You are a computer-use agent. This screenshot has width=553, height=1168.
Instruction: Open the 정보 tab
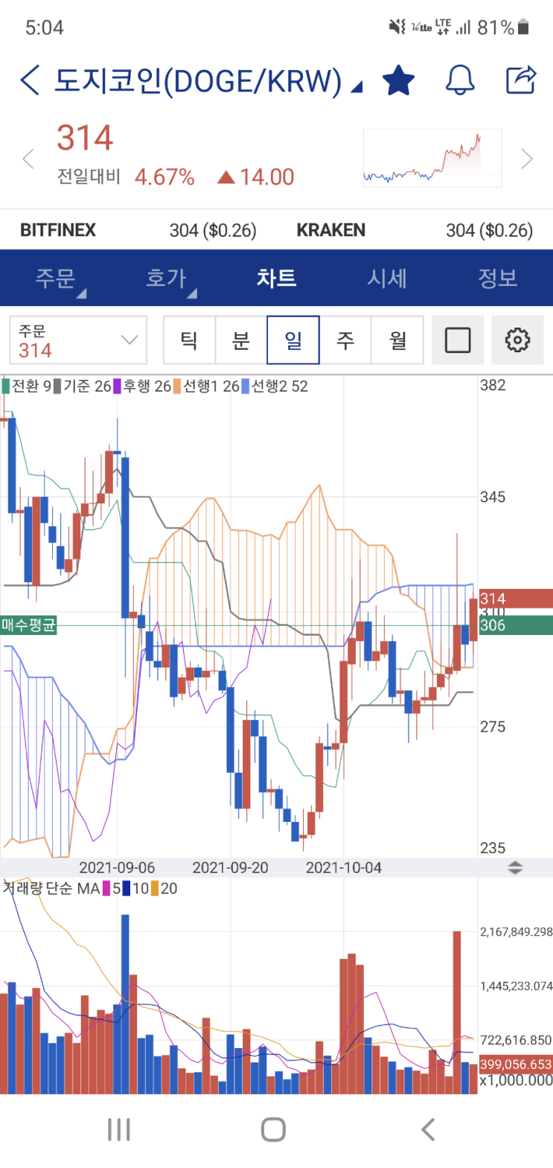[x=497, y=278]
